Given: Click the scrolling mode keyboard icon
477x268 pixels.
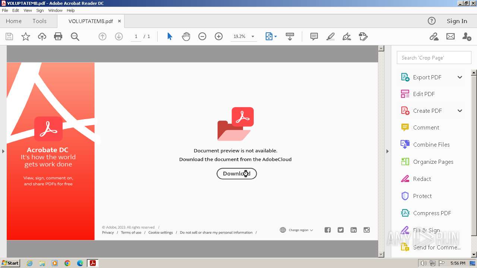Looking at the screenshot, I should coord(290,36).
